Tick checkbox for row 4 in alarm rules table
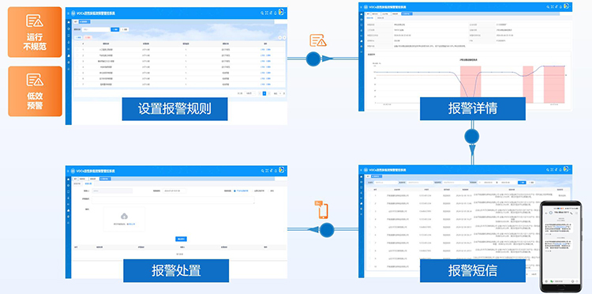Viewport: 592px width, 294px height. click(77, 67)
